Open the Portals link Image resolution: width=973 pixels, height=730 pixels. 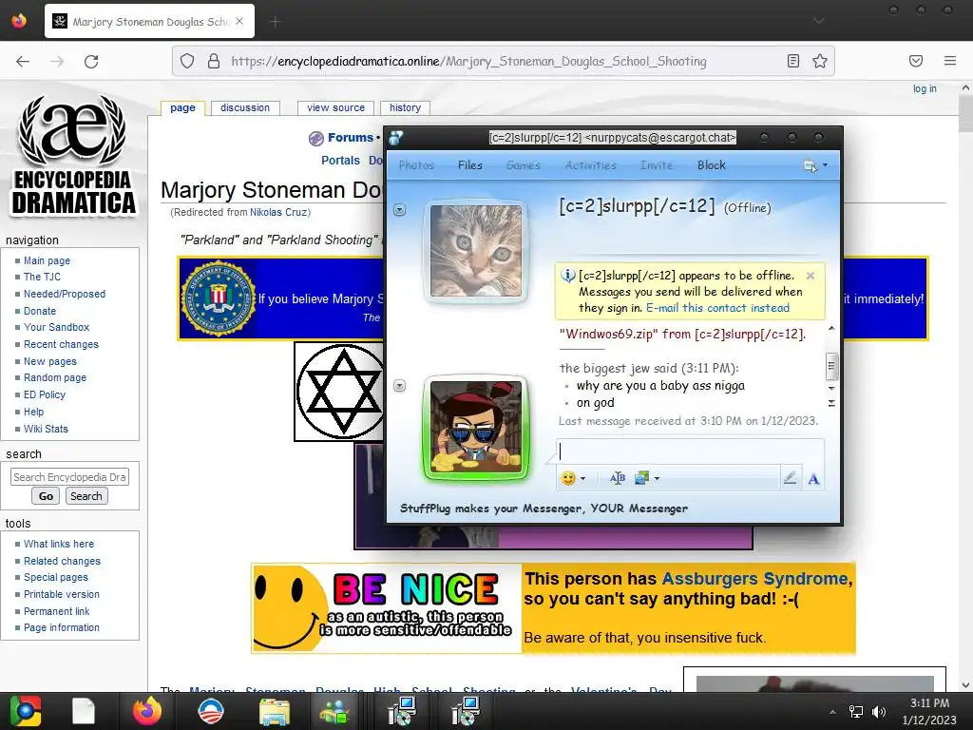coord(341,160)
